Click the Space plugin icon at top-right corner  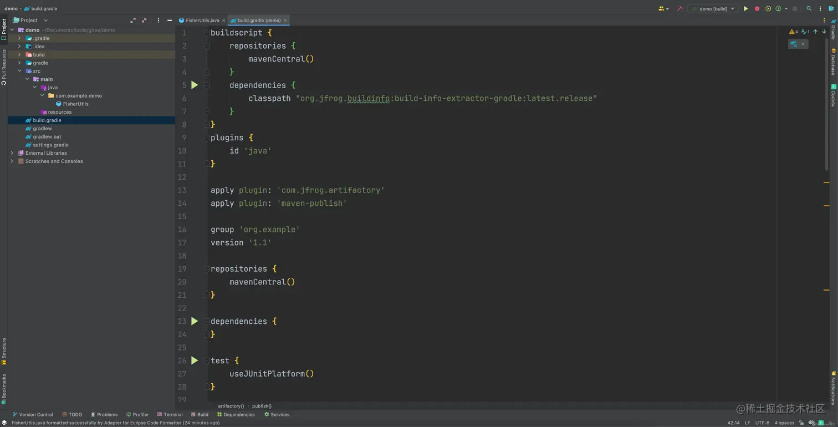click(x=832, y=9)
